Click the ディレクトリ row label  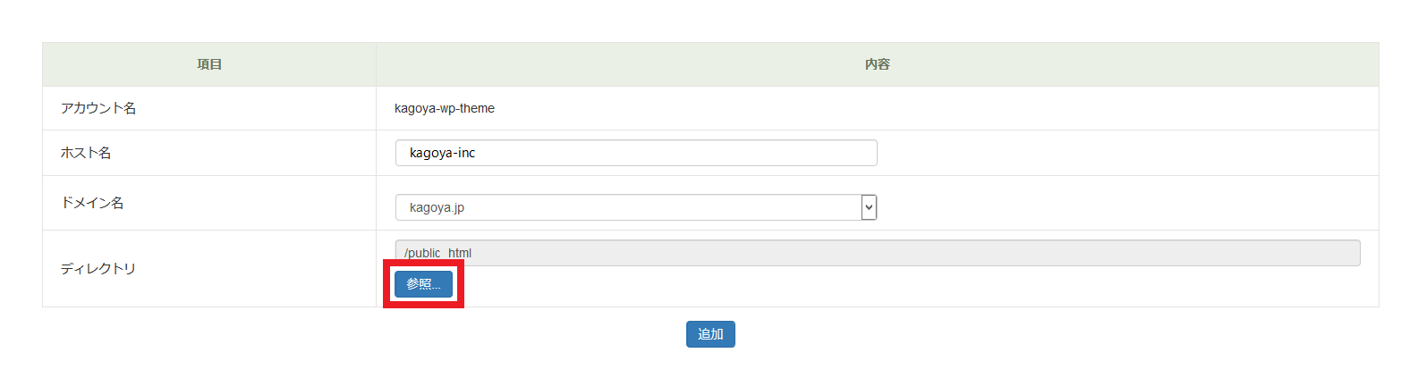click(x=98, y=268)
